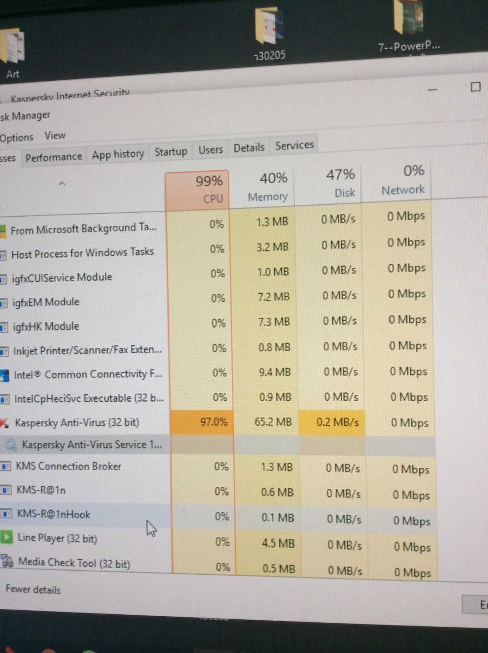The height and width of the screenshot is (653, 488).
Task: Select Intel Common Connectivity F... process
Action: click(x=88, y=374)
